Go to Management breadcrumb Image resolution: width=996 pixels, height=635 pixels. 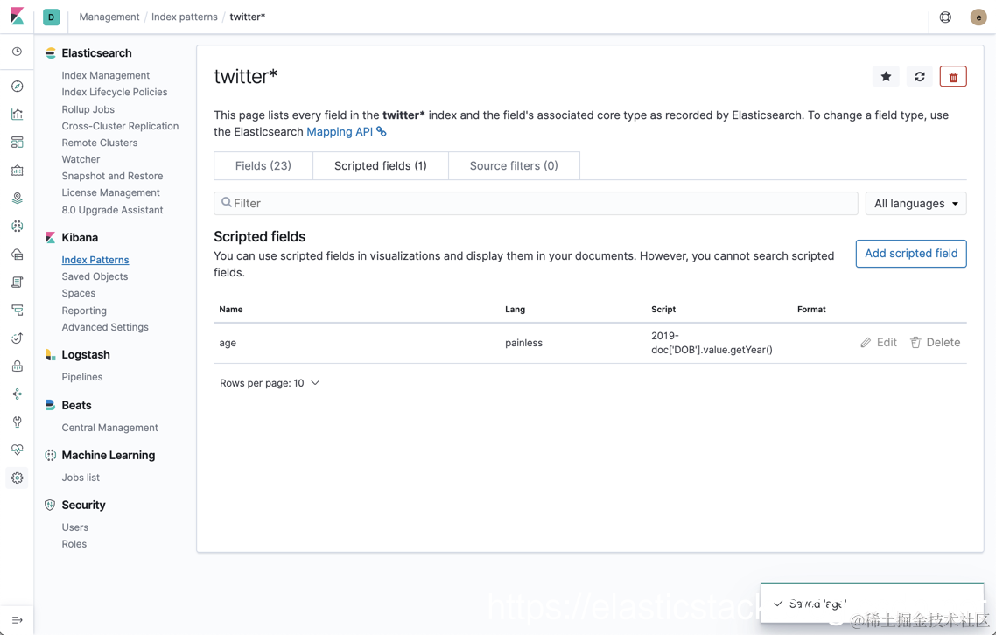click(109, 17)
